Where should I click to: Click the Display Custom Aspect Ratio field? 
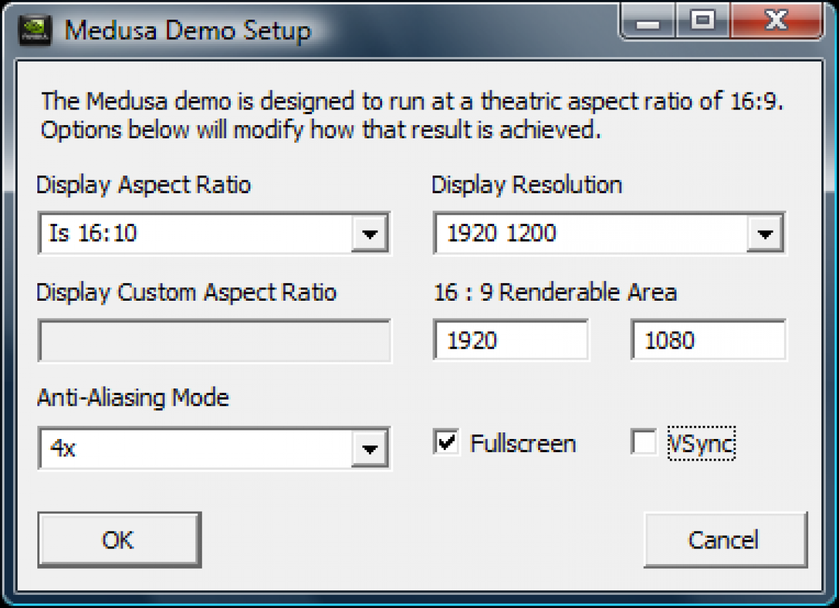coord(214,341)
